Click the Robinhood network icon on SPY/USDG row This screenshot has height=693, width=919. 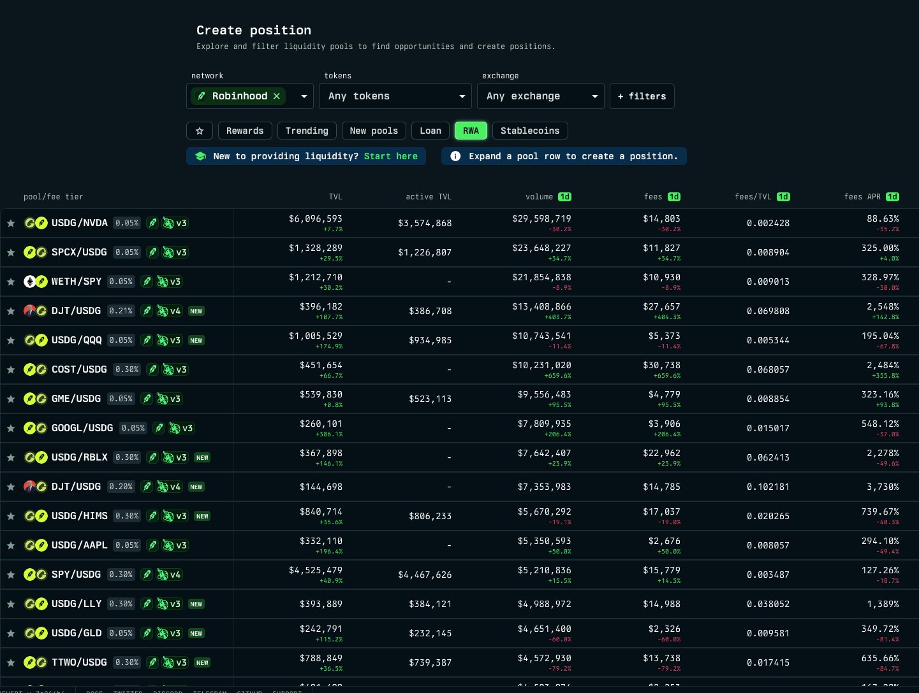click(147, 575)
